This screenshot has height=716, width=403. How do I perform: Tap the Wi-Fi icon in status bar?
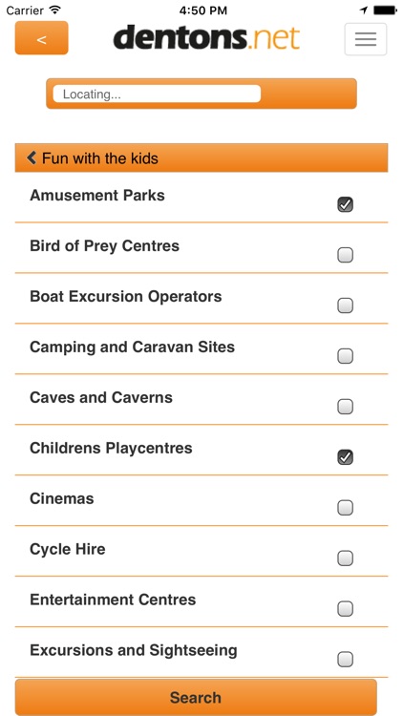pyautogui.click(x=55, y=10)
